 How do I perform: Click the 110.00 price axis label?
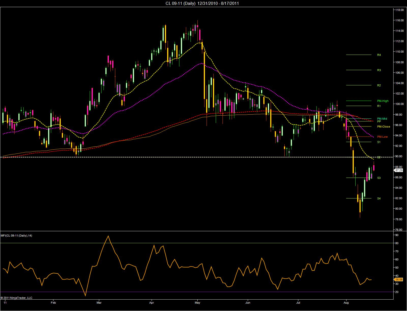[399, 52]
